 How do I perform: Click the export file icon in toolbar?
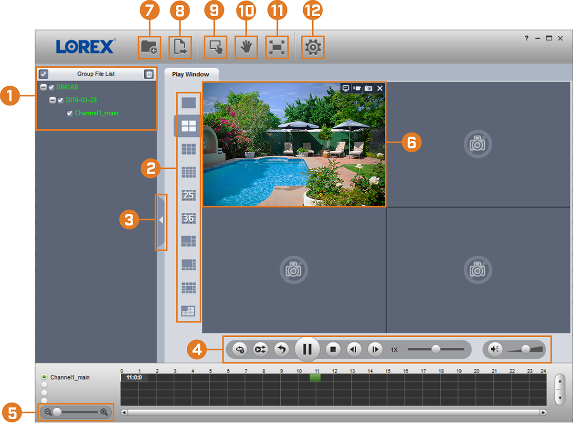point(180,47)
